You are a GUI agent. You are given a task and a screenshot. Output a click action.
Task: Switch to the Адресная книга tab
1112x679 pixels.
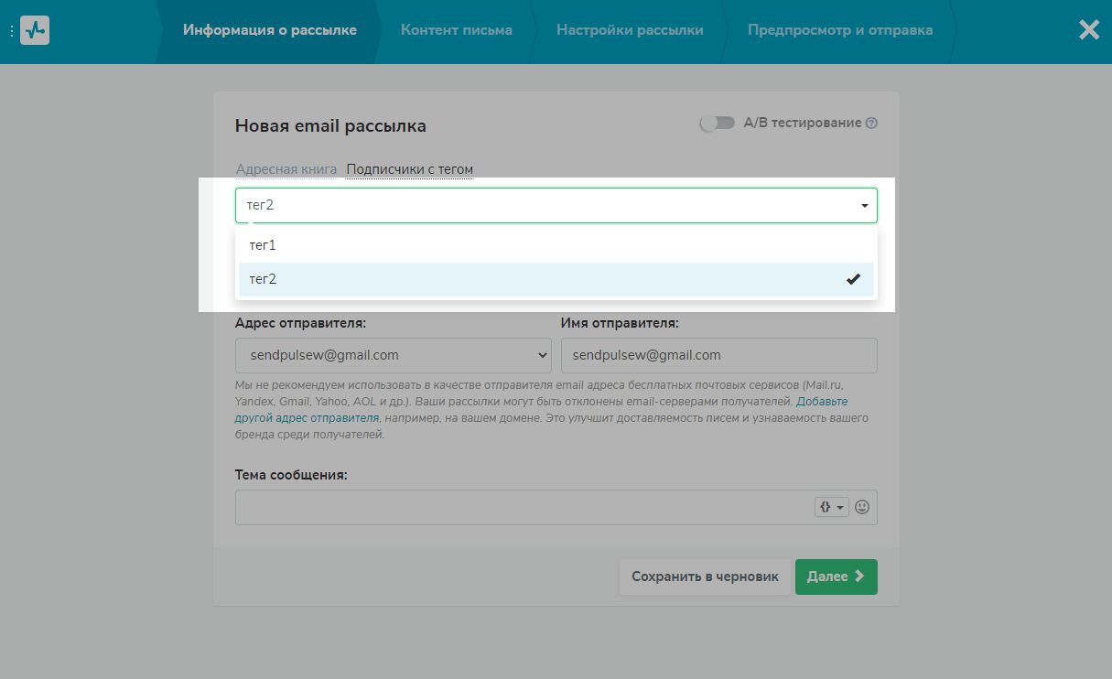(286, 169)
